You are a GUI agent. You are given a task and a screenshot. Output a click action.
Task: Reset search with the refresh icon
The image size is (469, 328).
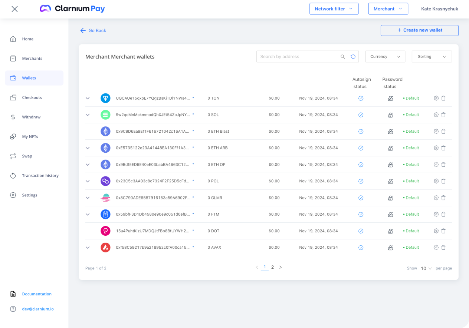pyautogui.click(x=353, y=57)
